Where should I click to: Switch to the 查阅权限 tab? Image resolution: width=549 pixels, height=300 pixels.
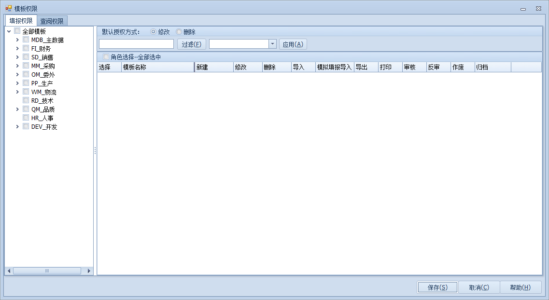52,21
